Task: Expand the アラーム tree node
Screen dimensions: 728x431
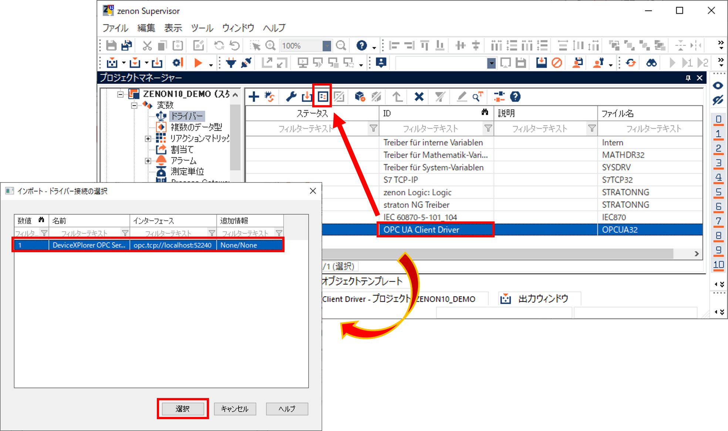Action: (148, 161)
